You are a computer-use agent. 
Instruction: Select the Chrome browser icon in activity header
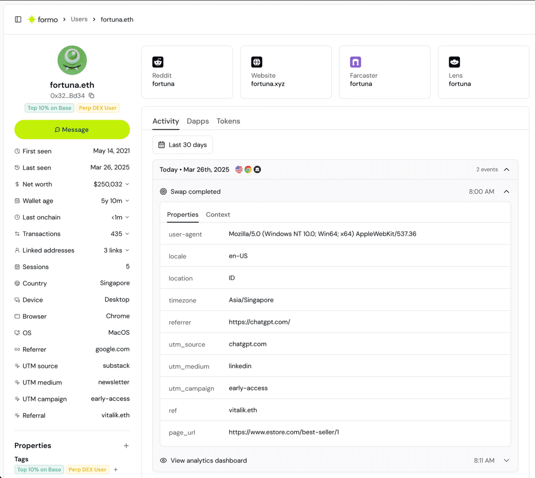pyautogui.click(x=248, y=169)
